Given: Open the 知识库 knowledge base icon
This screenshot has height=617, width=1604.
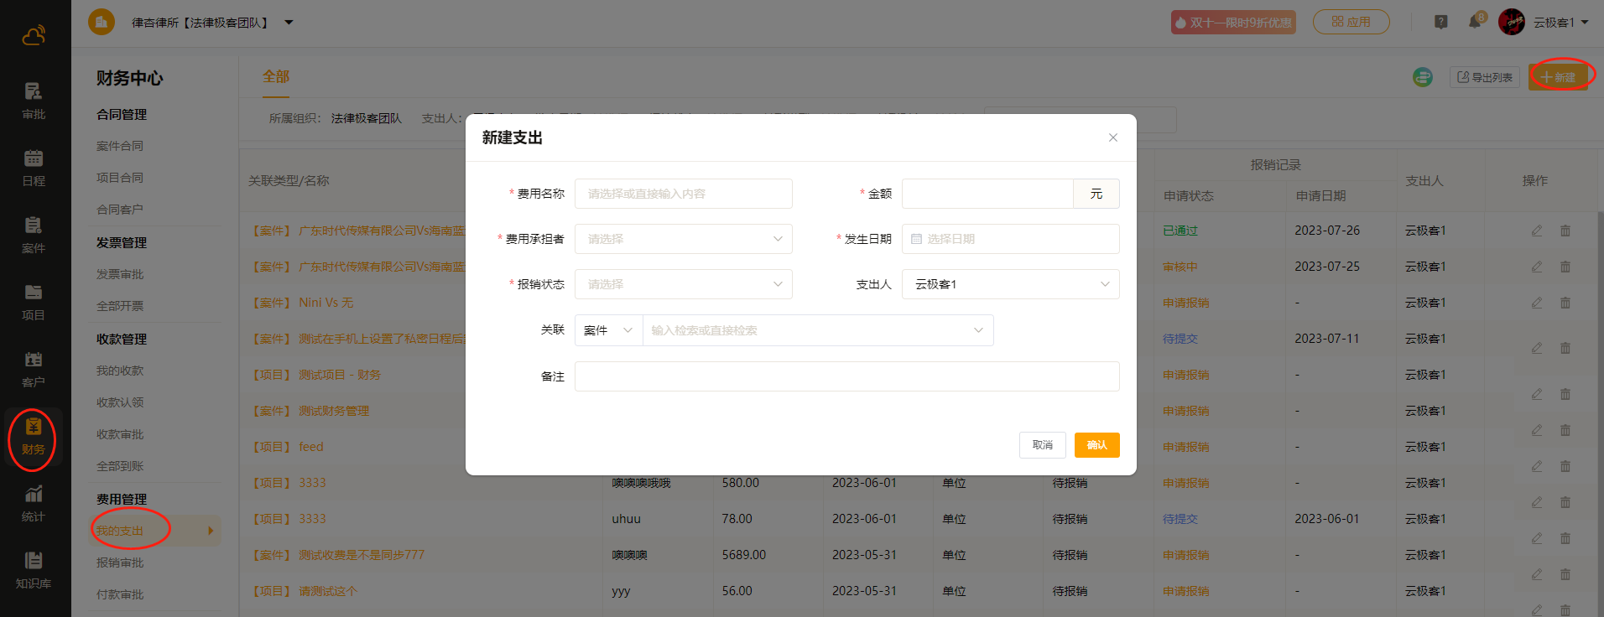Looking at the screenshot, I should [34, 570].
